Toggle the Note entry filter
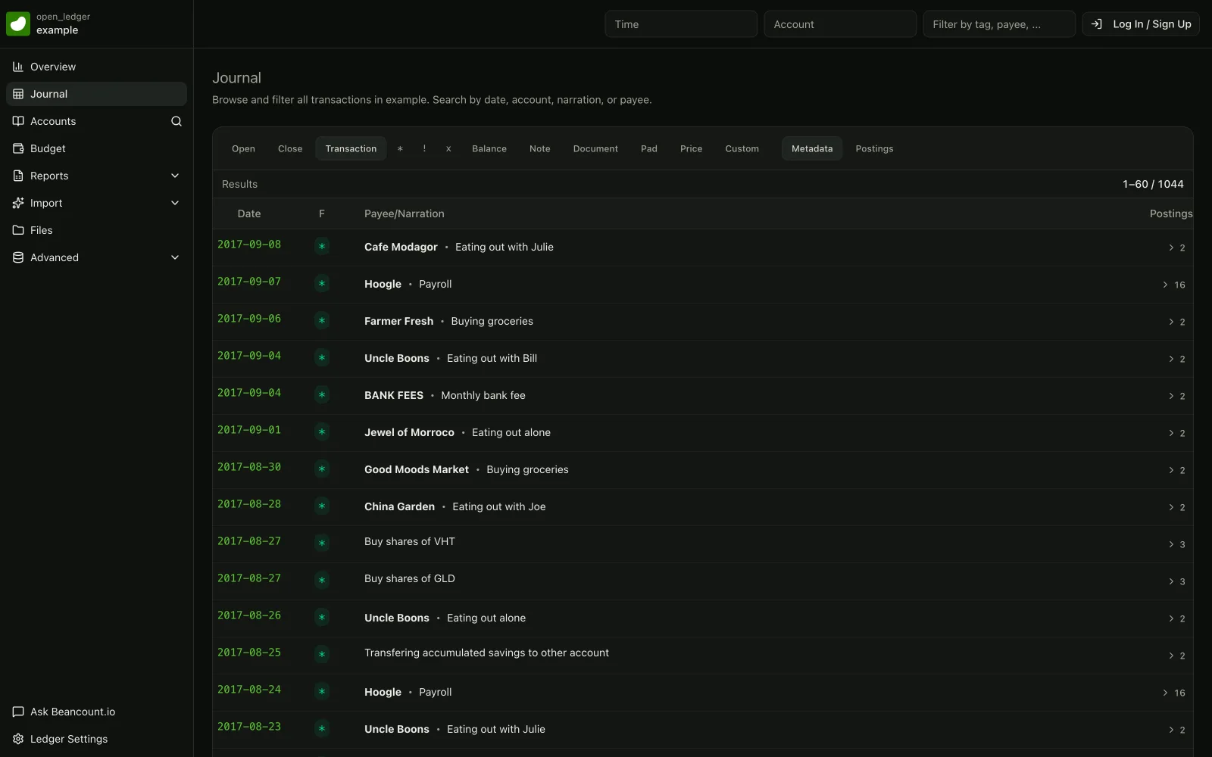1212x757 pixels. (x=540, y=148)
